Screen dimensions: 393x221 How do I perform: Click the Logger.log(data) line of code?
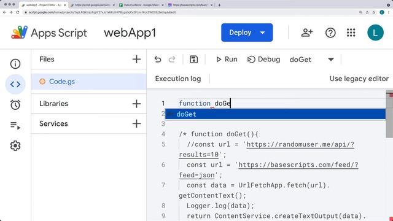[x=220, y=206]
